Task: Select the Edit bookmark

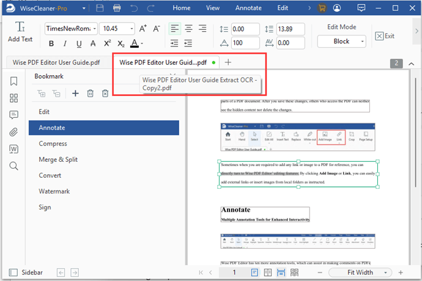Action: (104, 112)
